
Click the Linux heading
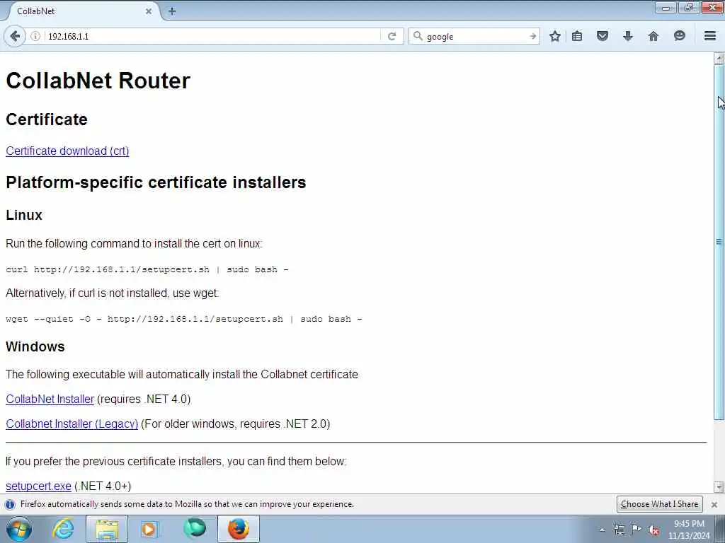24,215
